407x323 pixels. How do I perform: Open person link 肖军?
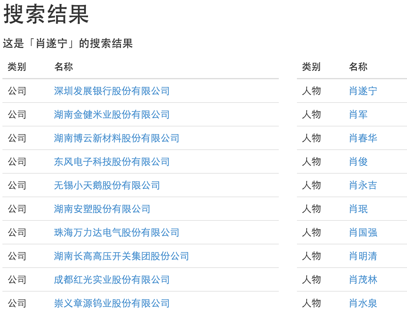(x=358, y=115)
